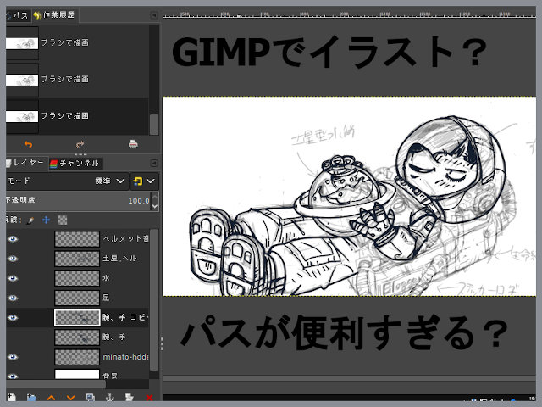
Task: Hide the 腕、手 コピー layer eye
Action: (x=13, y=318)
